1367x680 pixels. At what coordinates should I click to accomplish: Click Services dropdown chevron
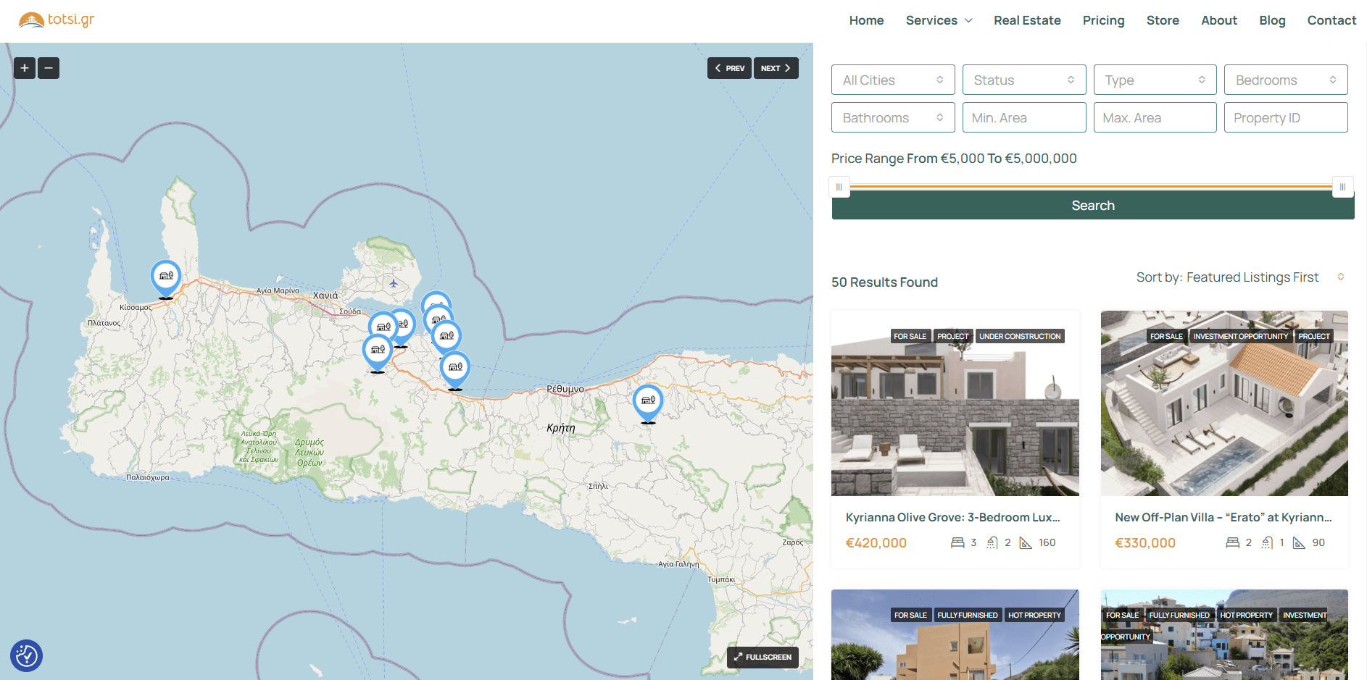[x=968, y=20]
